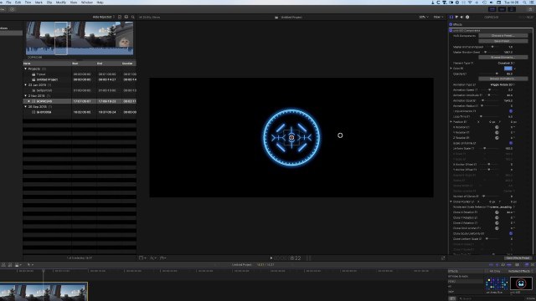Open the viewer zoom percentage dropdown
The width and height of the screenshot is (536, 301).
pyautogui.click(x=424, y=17)
